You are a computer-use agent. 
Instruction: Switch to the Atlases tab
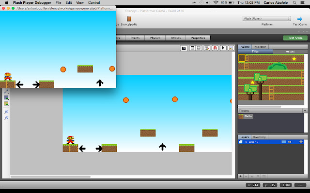click(176, 38)
